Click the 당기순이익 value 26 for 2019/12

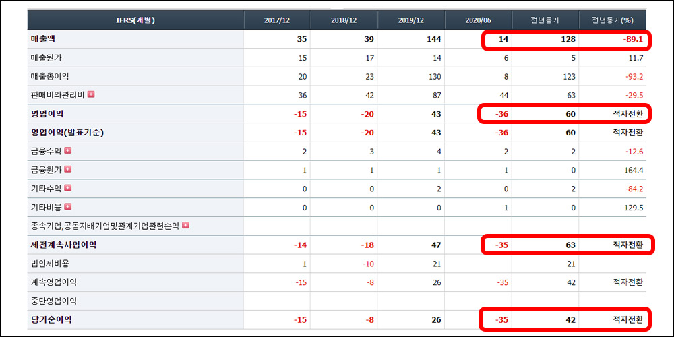[437, 321]
